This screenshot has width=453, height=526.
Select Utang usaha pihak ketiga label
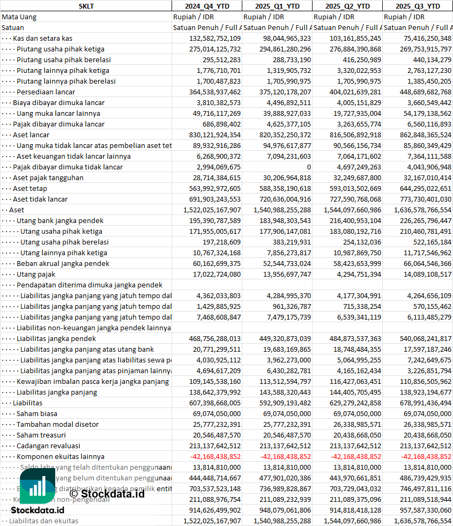pos(61,232)
